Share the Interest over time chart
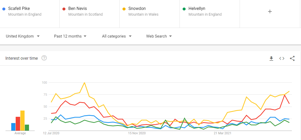This screenshot has height=140, width=301. click(292, 58)
